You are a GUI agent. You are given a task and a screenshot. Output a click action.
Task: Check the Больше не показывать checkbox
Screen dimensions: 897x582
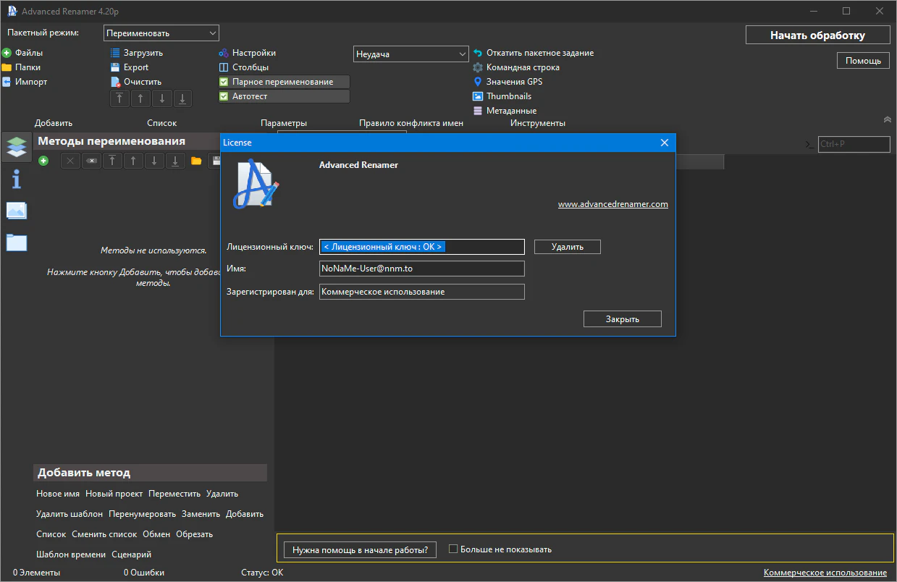tap(453, 549)
